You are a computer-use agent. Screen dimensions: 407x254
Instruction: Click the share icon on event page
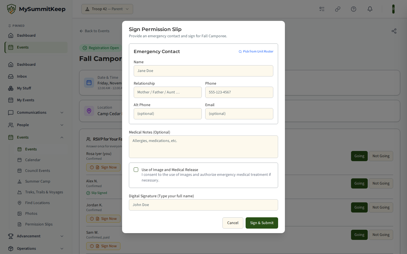[394, 31]
